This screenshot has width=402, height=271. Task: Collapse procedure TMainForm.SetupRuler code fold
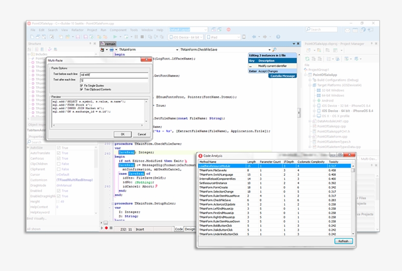click(x=113, y=203)
